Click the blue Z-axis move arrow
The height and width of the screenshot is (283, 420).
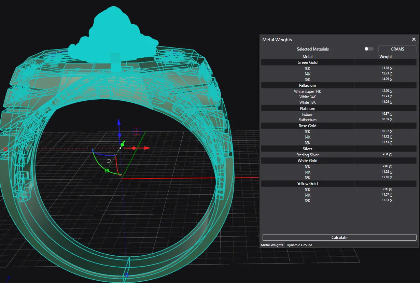pyautogui.click(x=119, y=122)
